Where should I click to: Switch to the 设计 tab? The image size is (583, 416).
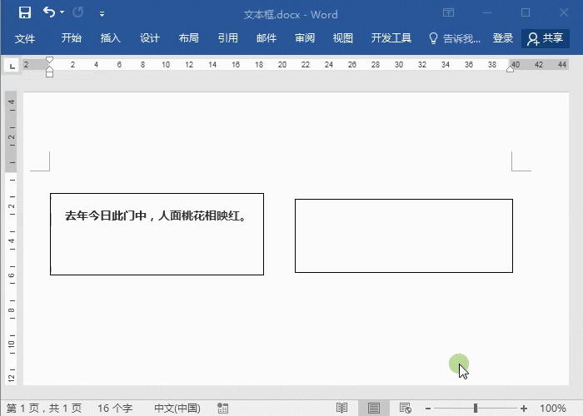(x=149, y=38)
